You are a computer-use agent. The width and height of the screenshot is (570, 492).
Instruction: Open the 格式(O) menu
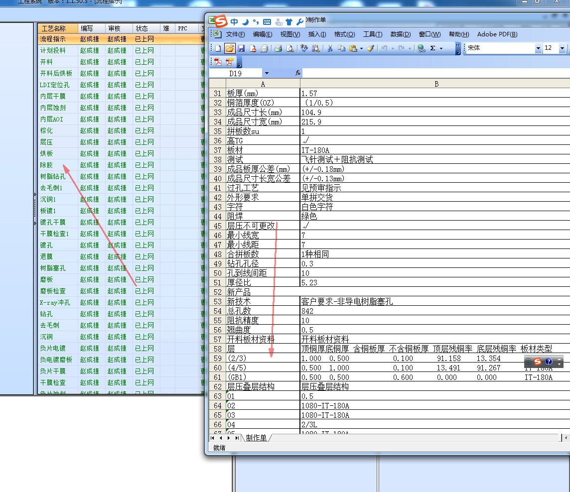tap(344, 34)
